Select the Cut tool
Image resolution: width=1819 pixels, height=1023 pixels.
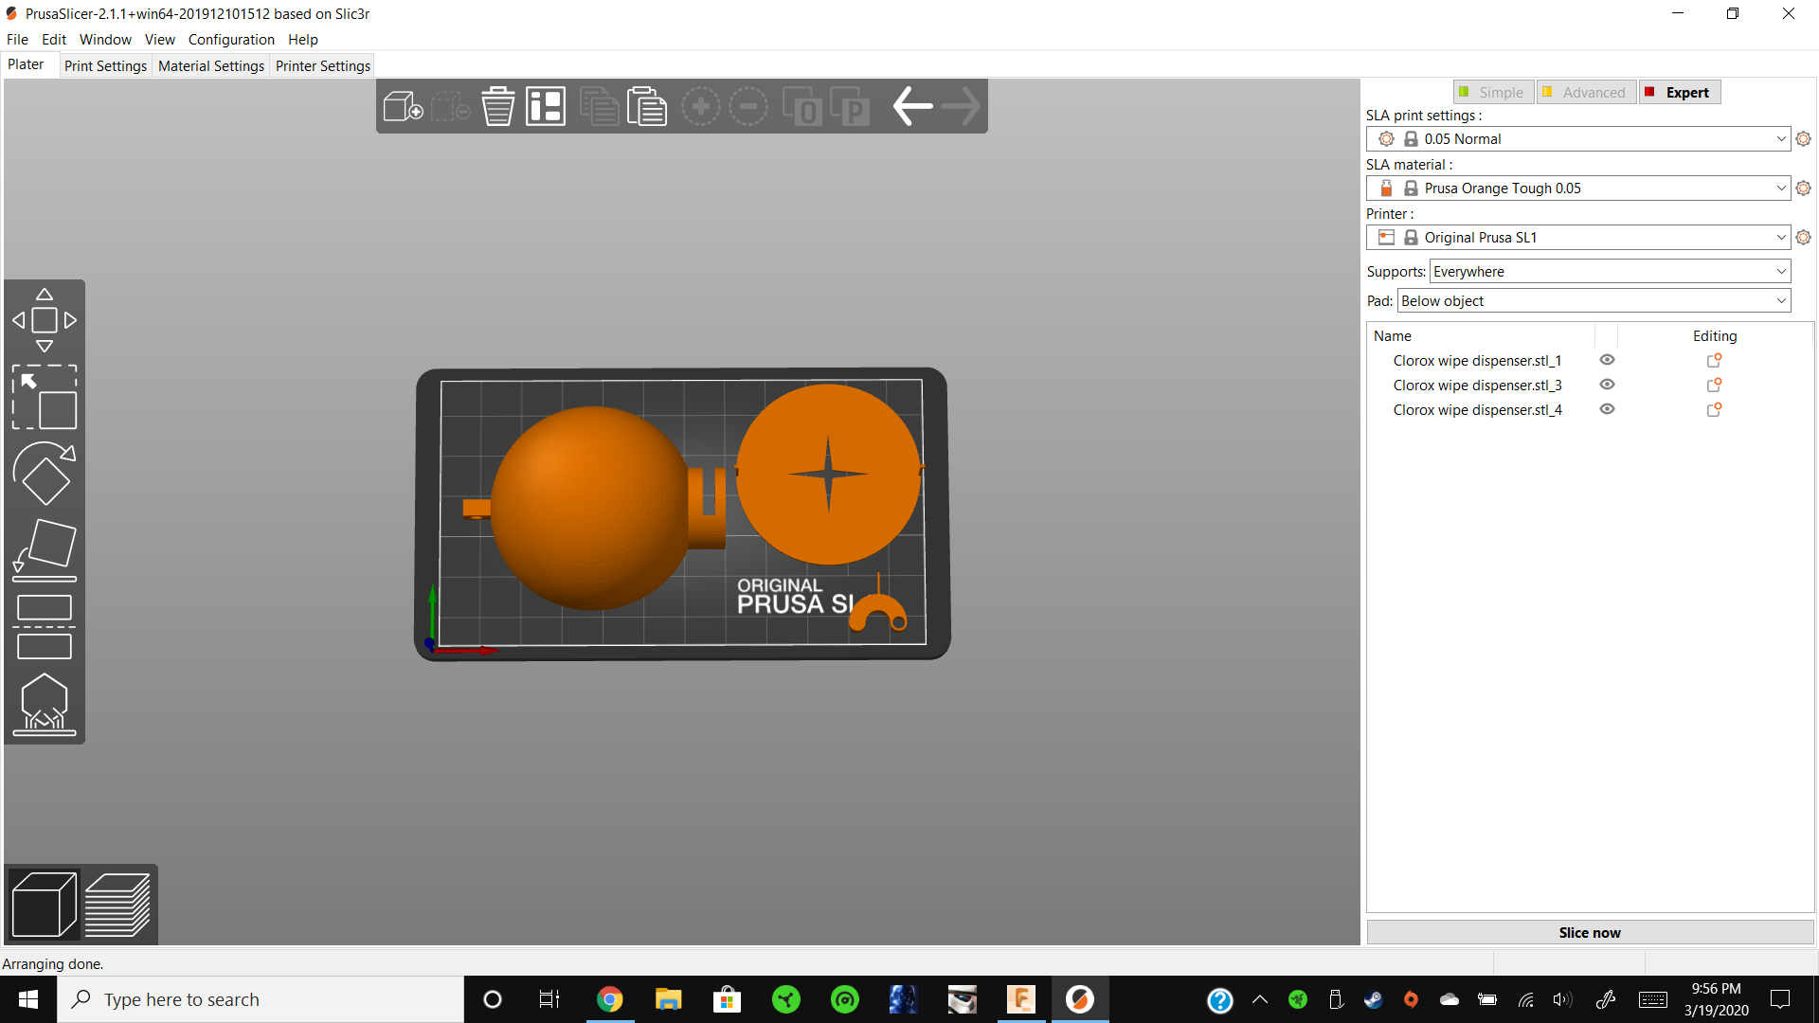tap(45, 626)
